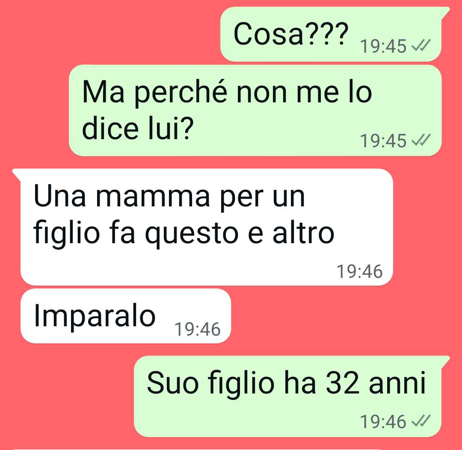Click the 19:45 timestamp on "Cosa???"

(383, 46)
